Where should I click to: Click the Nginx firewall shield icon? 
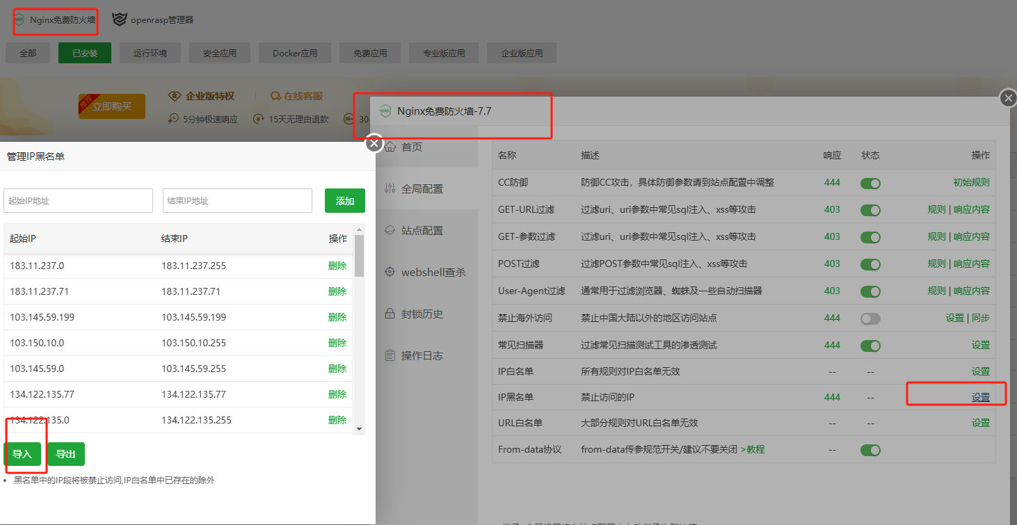(19, 19)
